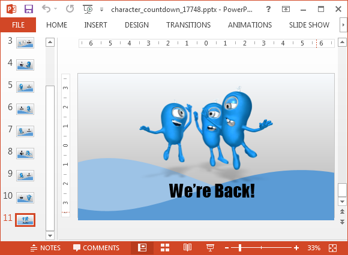348x255 pixels.
Task: Select slide 8 thumbnail
Action: (x=25, y=153)
